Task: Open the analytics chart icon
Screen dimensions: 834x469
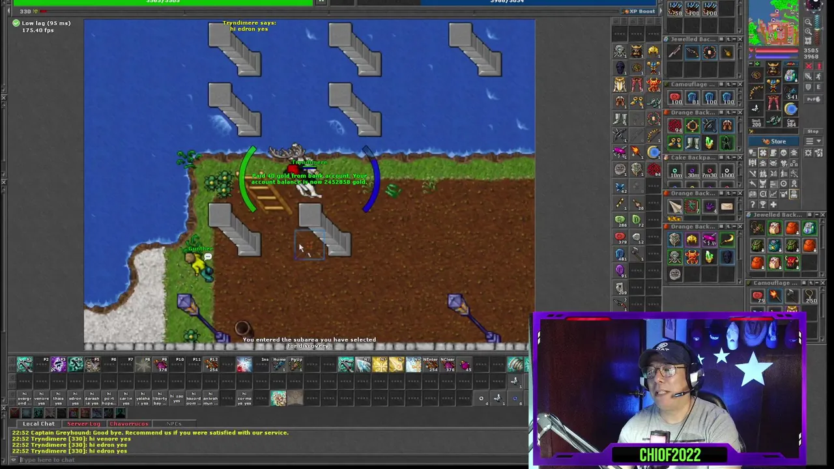Action: [x=773, y=194]
